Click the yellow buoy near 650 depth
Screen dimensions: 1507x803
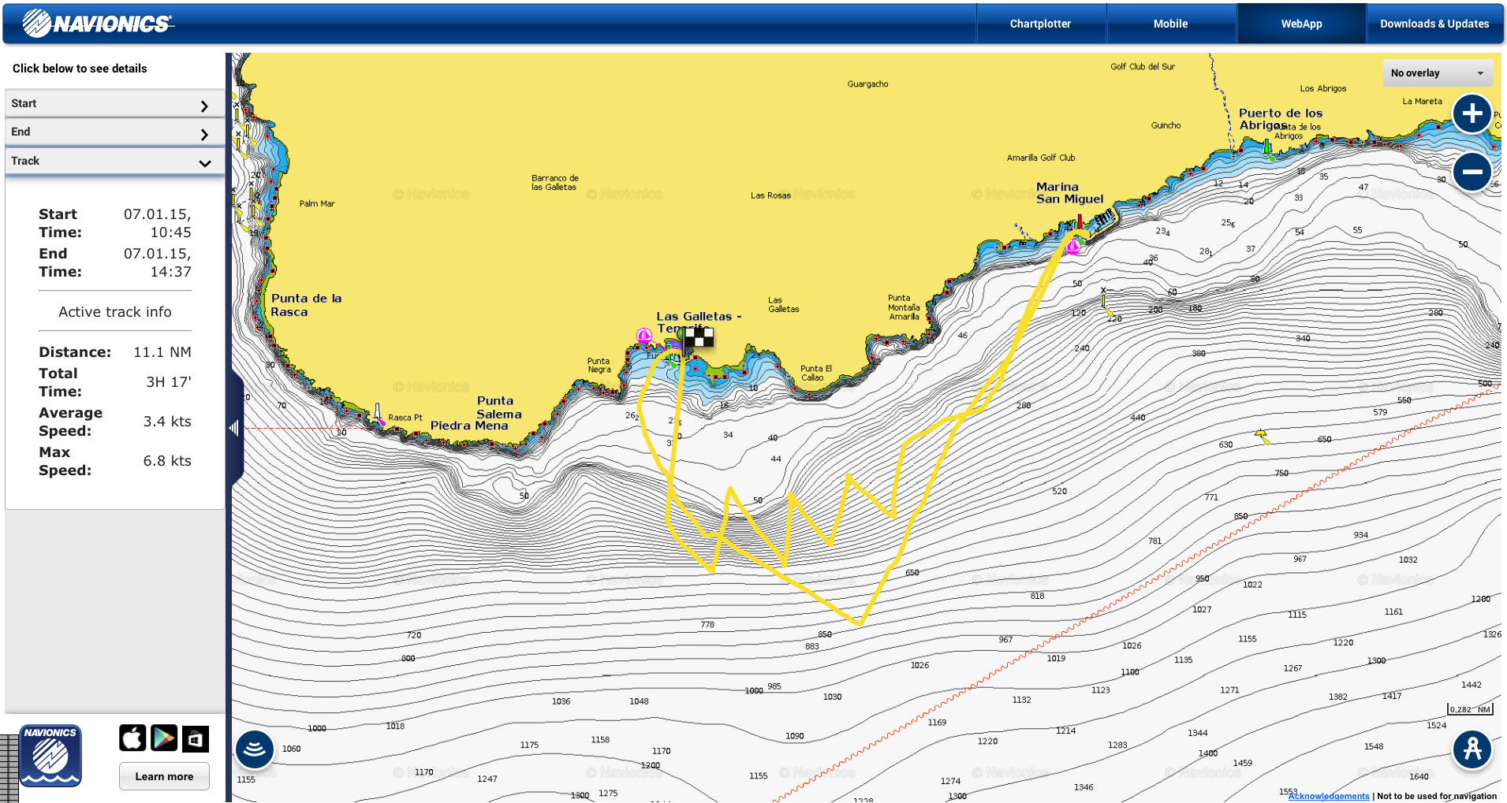pyautogui.click(x=1261, y=435)
